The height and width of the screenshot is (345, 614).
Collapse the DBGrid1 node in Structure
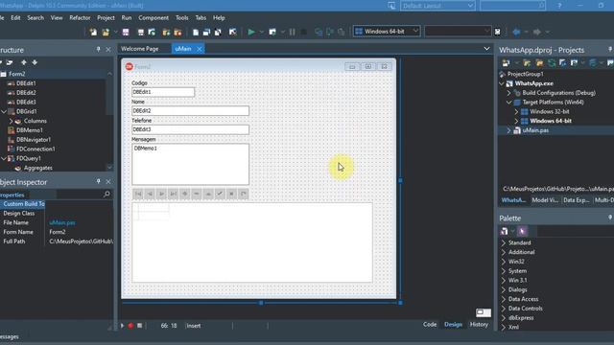pyautogui.click(x=4, y=111)
